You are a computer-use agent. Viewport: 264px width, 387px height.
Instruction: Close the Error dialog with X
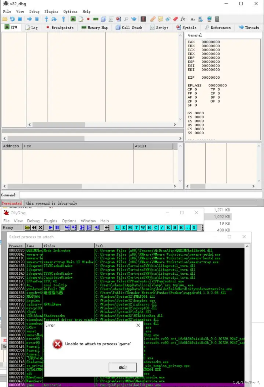pyautogui.click(x=138, y=325)
